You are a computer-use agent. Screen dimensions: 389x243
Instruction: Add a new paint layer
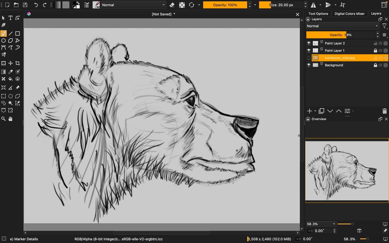click(310, 111)
